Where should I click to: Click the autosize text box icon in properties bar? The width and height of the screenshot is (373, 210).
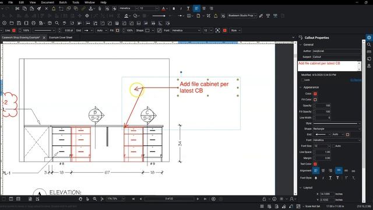coord(217,30)
